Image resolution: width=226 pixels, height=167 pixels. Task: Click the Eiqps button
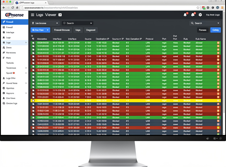coord(78,30)
